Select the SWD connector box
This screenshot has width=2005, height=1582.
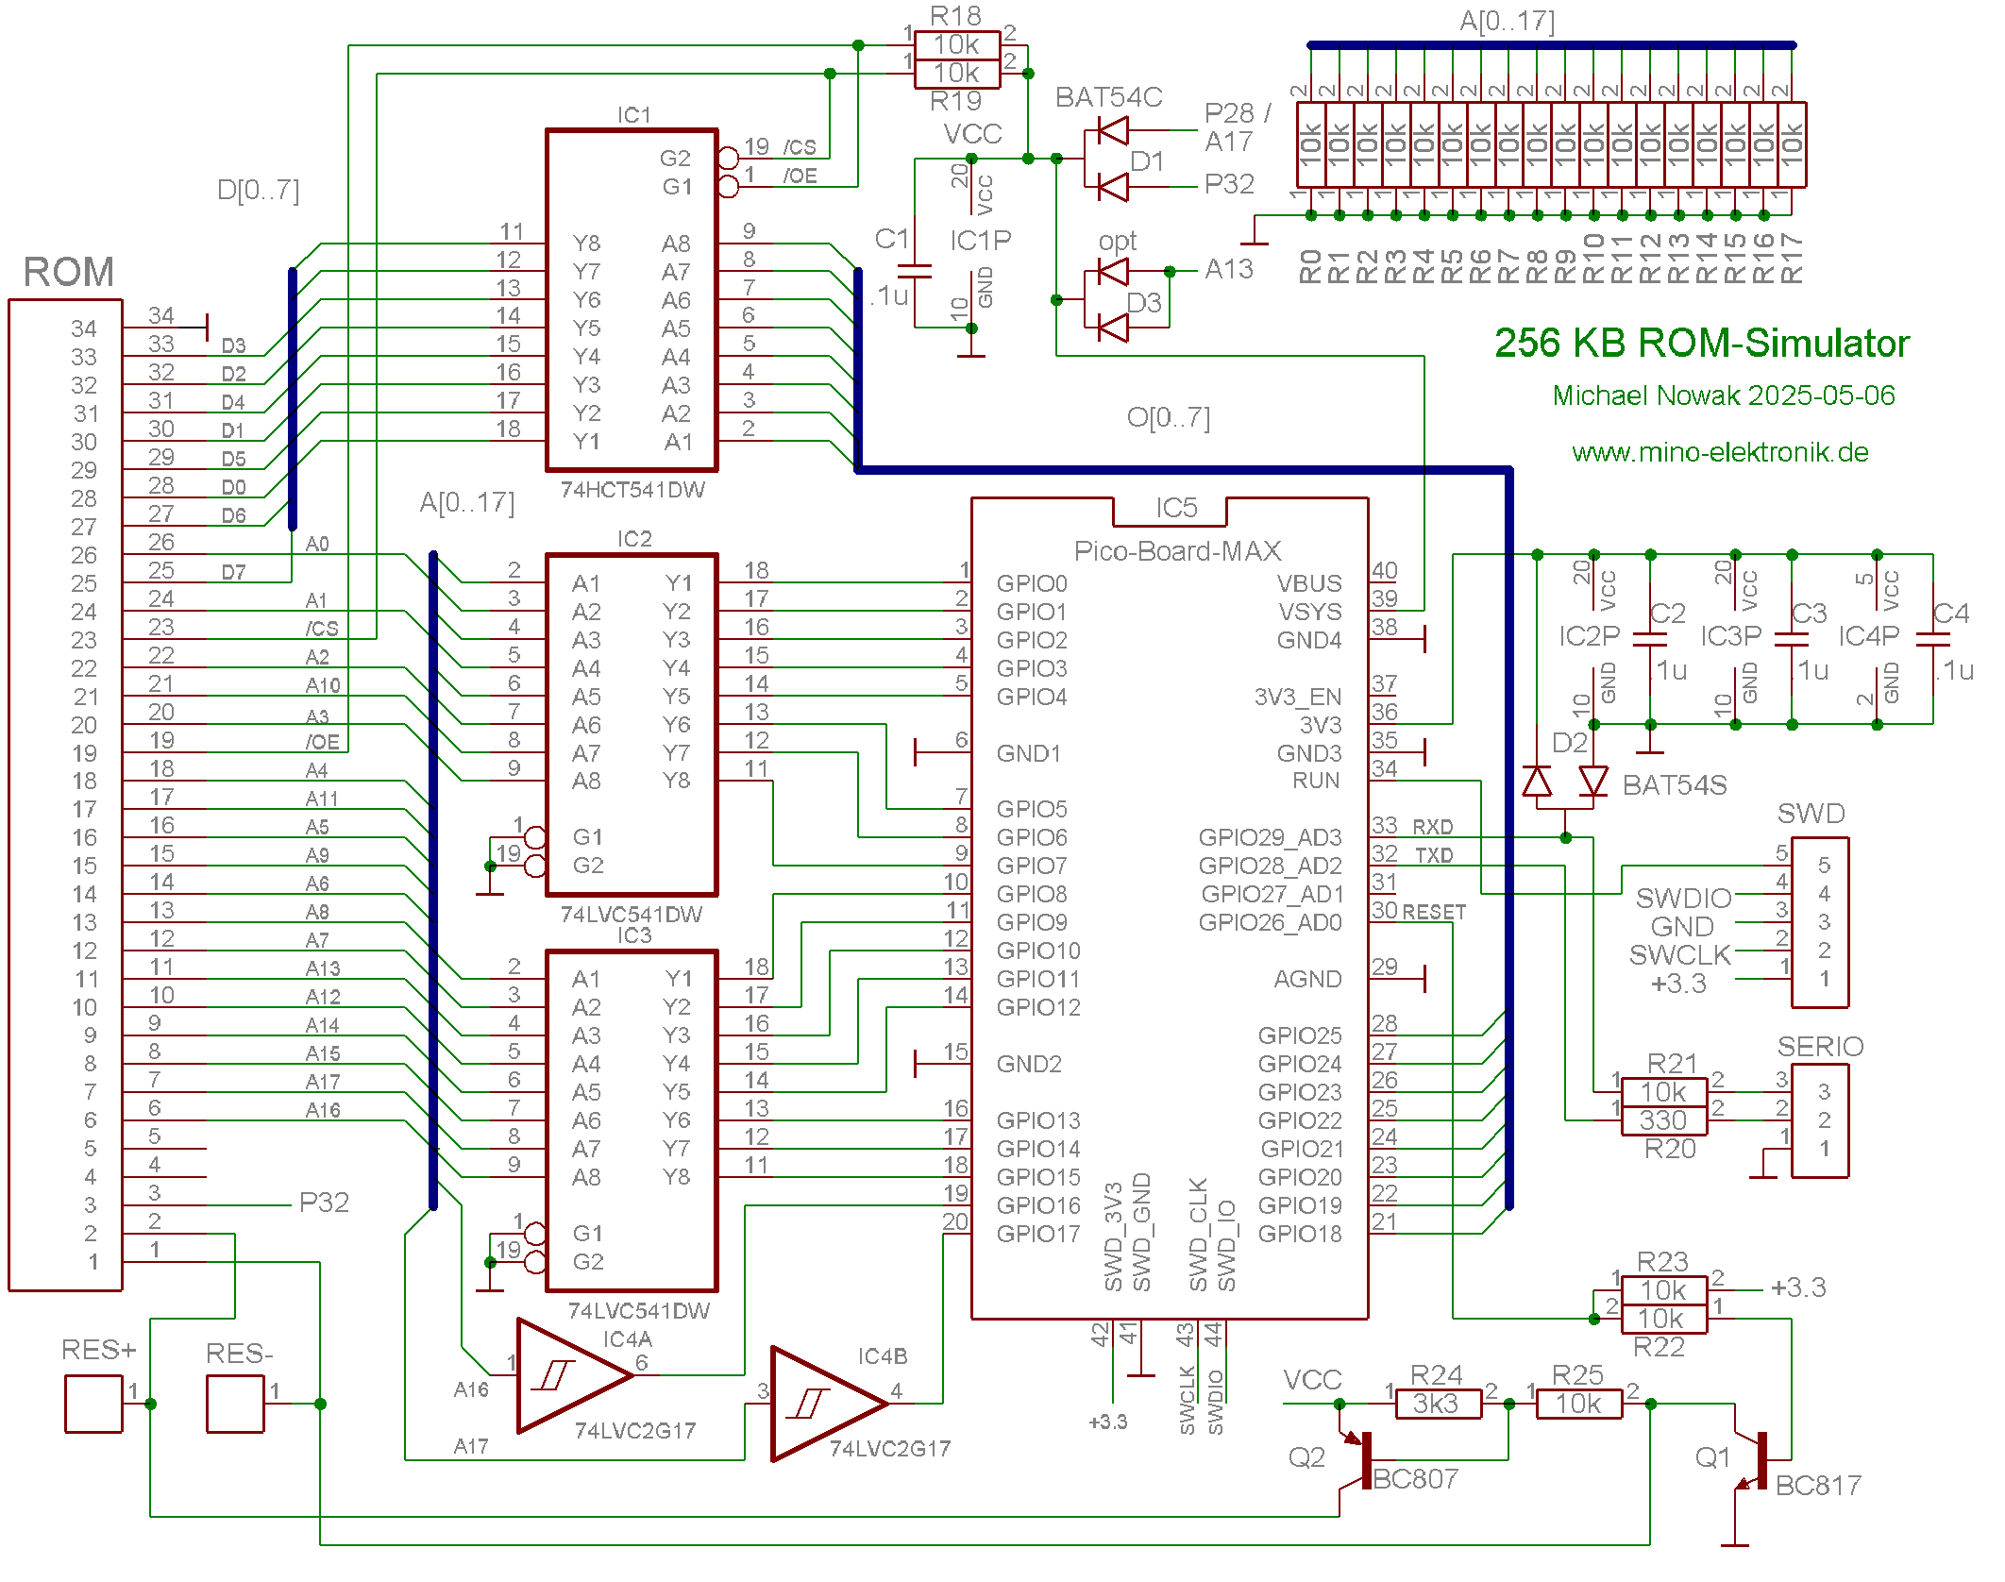coord(1820,922)
